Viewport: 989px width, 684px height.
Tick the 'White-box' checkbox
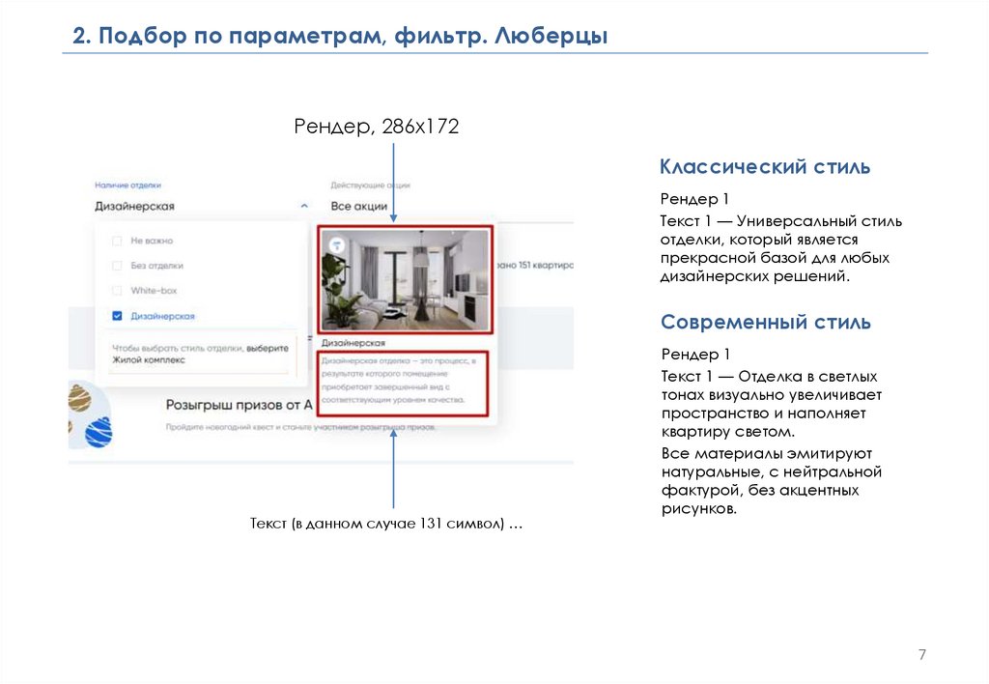(x=117, y=291)
